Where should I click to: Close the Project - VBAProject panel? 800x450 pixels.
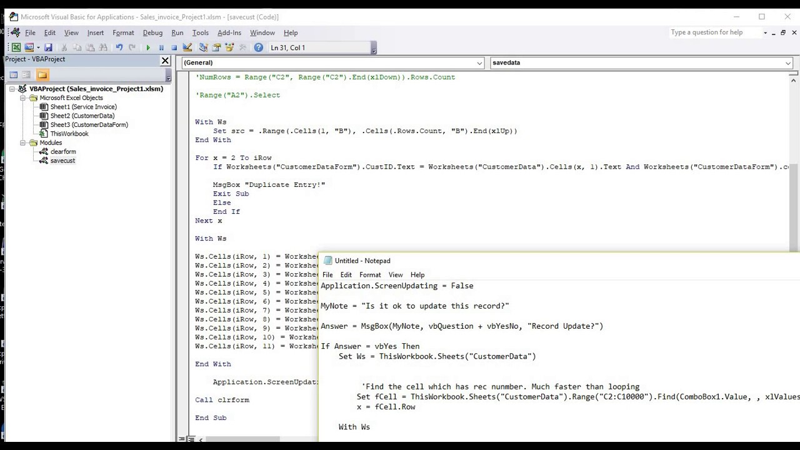pos(165,61)
